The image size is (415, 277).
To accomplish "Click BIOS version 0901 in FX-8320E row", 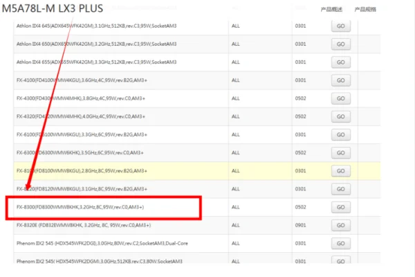I will tap(300, 225).
